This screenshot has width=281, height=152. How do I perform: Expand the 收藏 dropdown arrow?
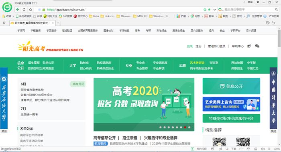[x=14, y=16]
